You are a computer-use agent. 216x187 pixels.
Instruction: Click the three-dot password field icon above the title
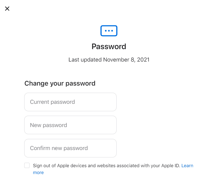point(109,31)
